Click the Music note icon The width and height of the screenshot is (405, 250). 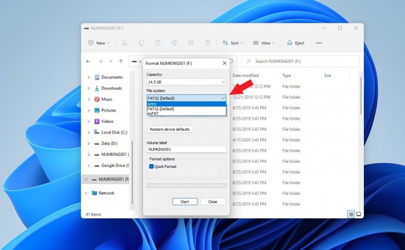pyautogui.click(x=97, y=99)
